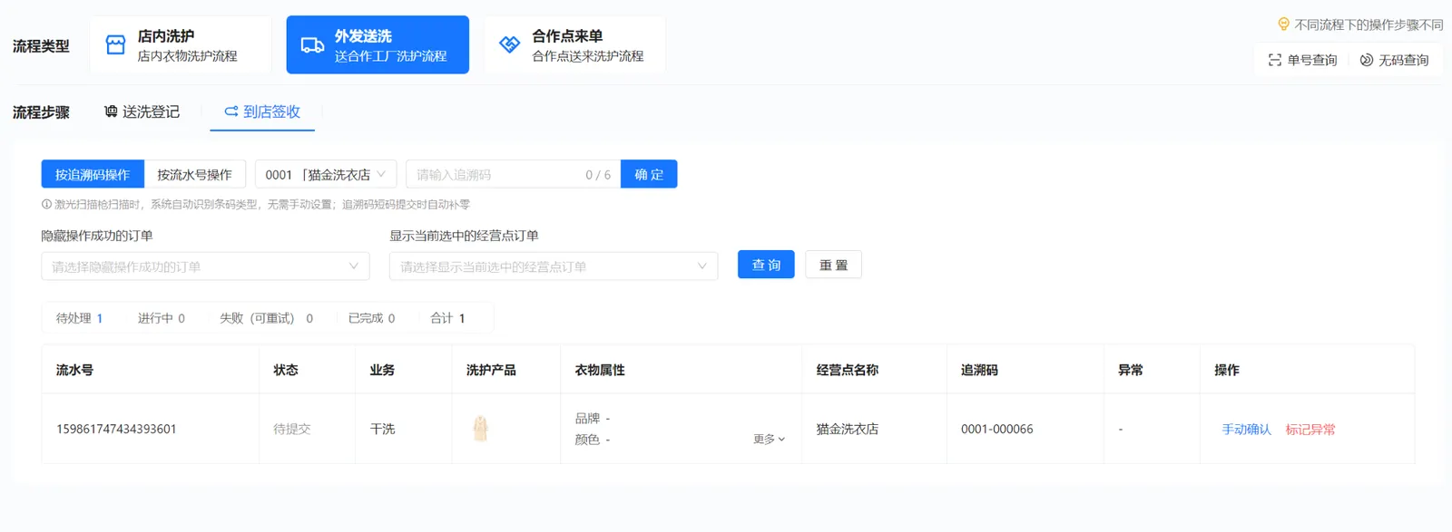
Task: Click the info icon beside scanner hint
Action: tap(46, 205)
